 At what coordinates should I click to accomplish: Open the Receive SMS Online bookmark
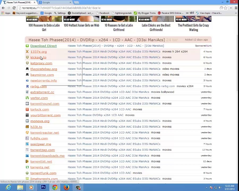(x=170, y=13)
